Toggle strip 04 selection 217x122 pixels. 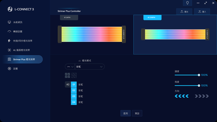(74, 102)
